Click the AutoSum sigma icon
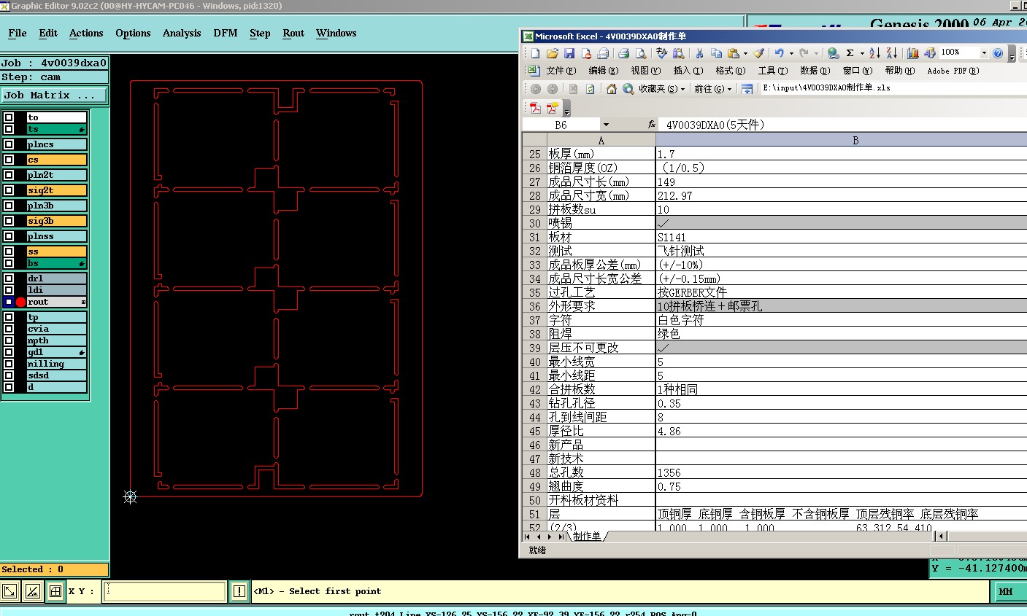Viewport: 1027px width, 616px height. [x=850, y=53]
